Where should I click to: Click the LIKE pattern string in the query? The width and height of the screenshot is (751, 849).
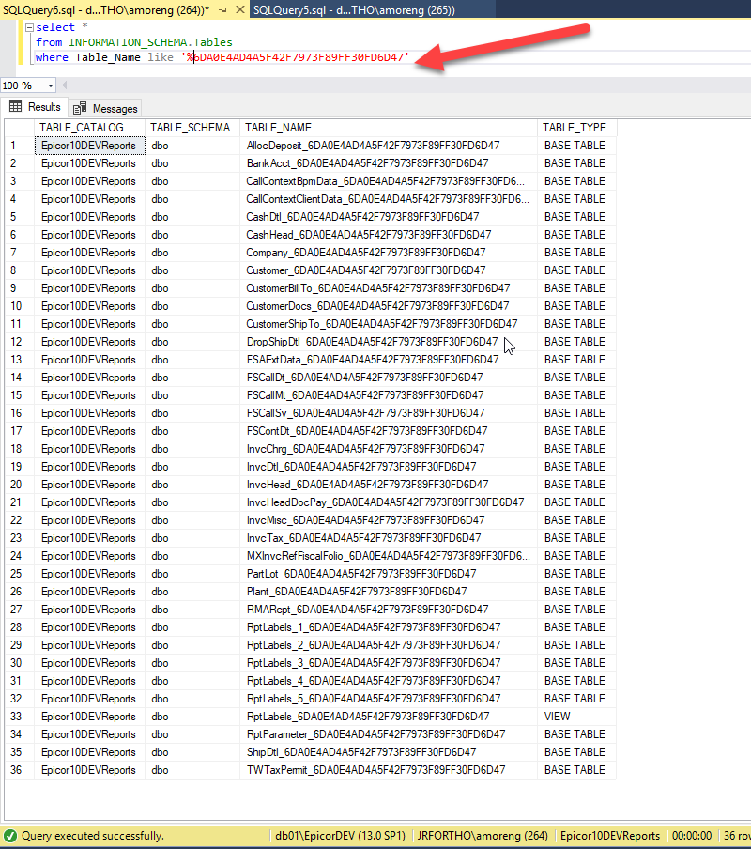click(x=296, y=57)
